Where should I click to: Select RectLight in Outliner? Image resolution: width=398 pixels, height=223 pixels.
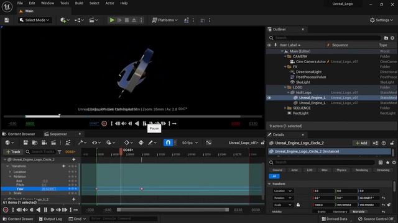[300, 113]
